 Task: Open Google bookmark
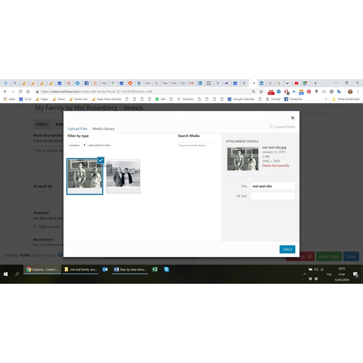(x=273, y=99)
